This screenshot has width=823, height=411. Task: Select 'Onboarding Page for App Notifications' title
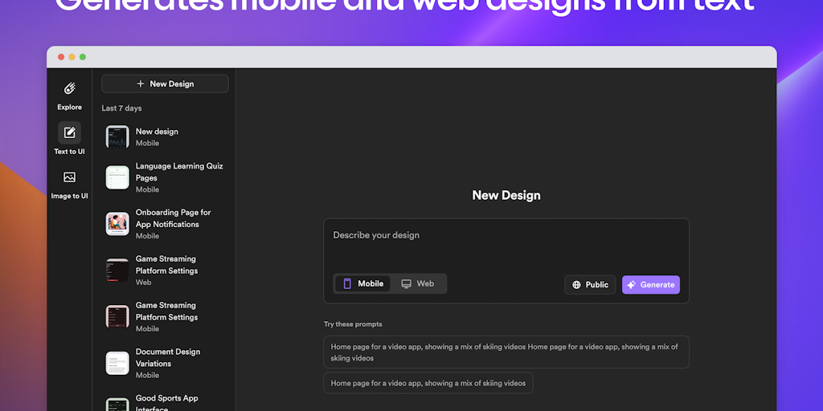(x=174, y=218)
